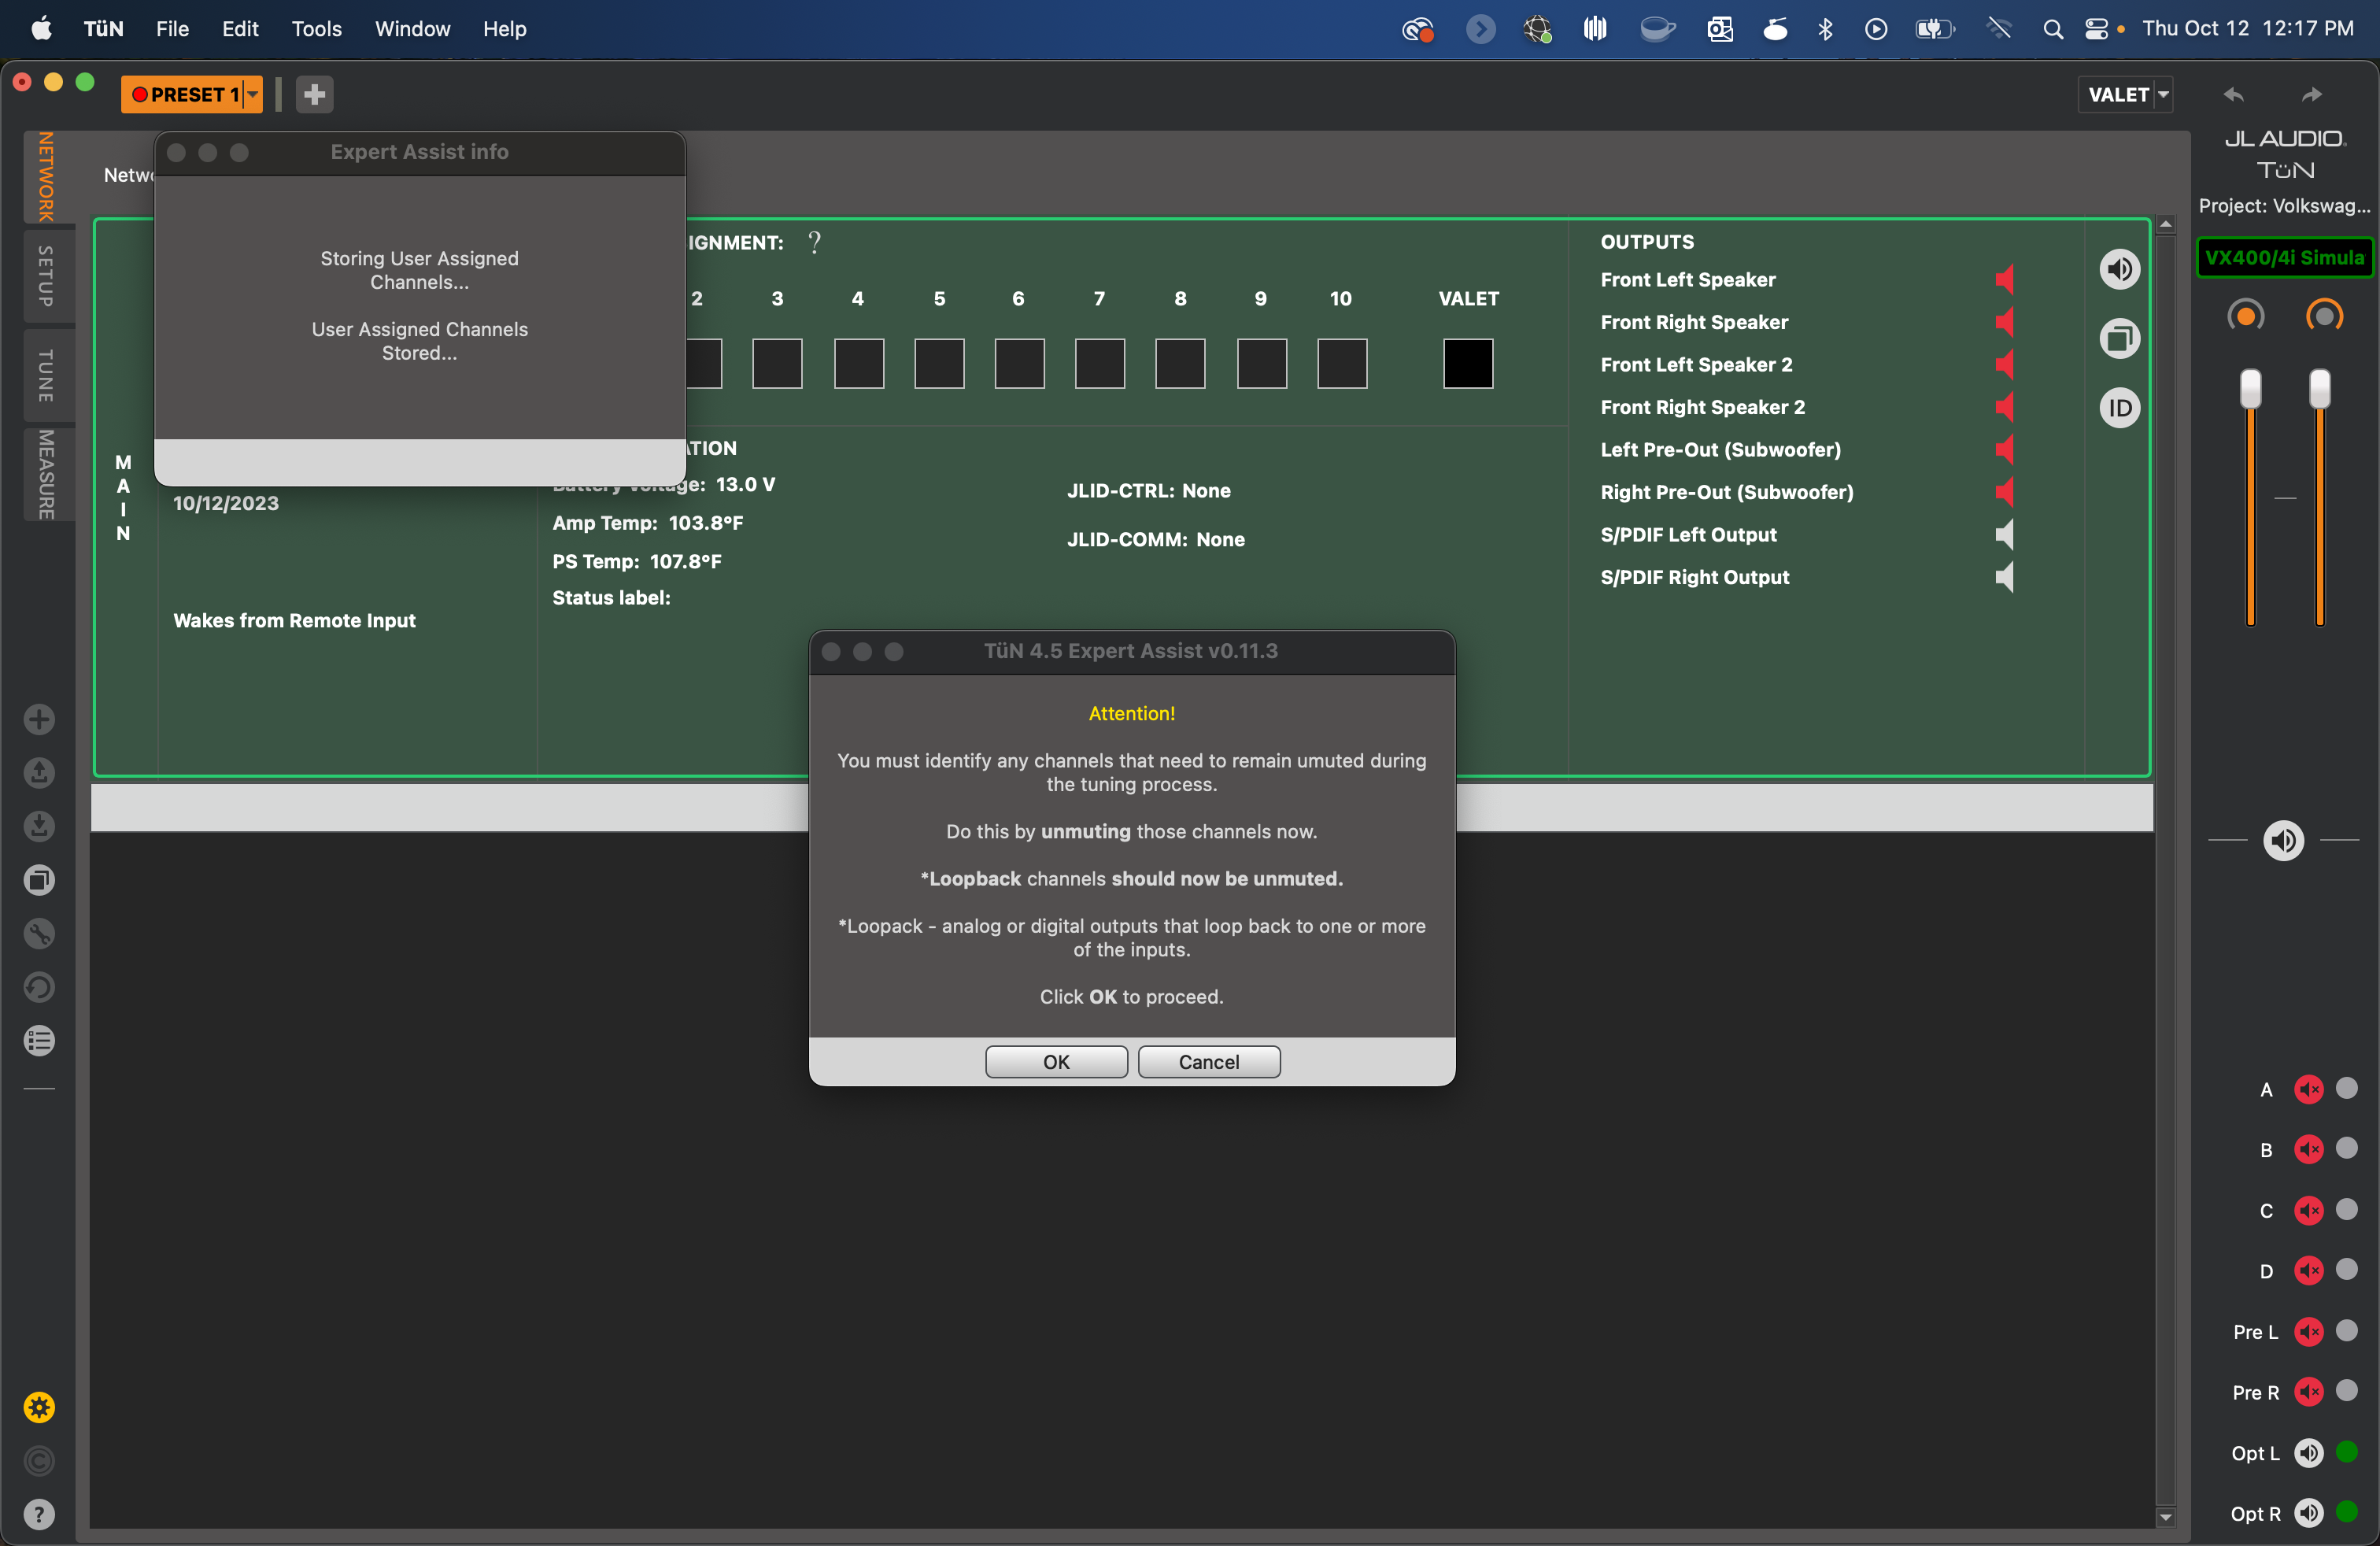Viewport: 2380px width, 1546px height.
Task: Click the undo arrow icon
Action: pyautogui.click(x=2234, y=94)
